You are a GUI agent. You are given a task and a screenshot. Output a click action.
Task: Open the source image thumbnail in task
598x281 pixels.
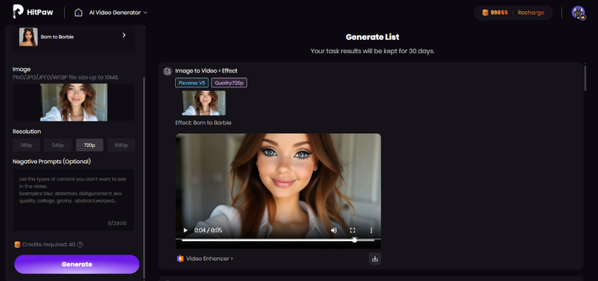(x=203, y=103)
